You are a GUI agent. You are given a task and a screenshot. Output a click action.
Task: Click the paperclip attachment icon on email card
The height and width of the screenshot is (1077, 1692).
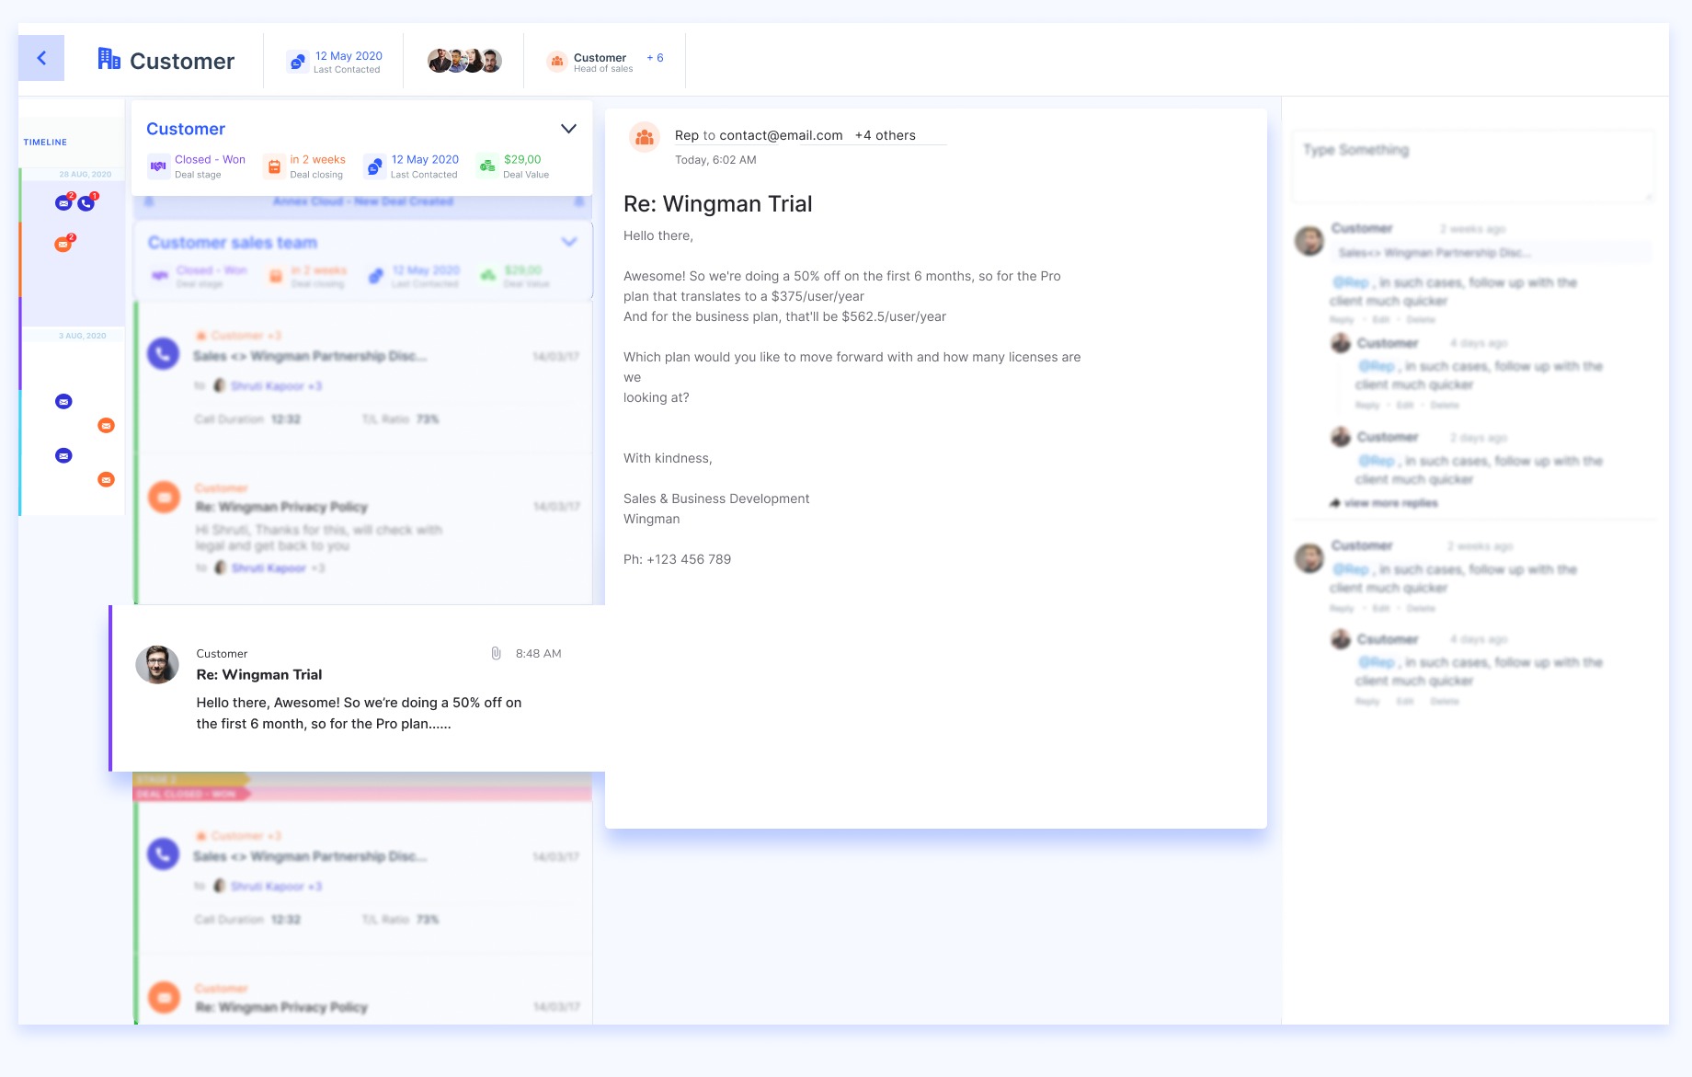tap(496, 653)
